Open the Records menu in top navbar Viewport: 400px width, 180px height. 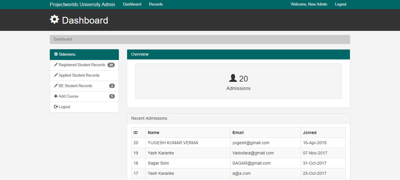(x=156, y=4)
